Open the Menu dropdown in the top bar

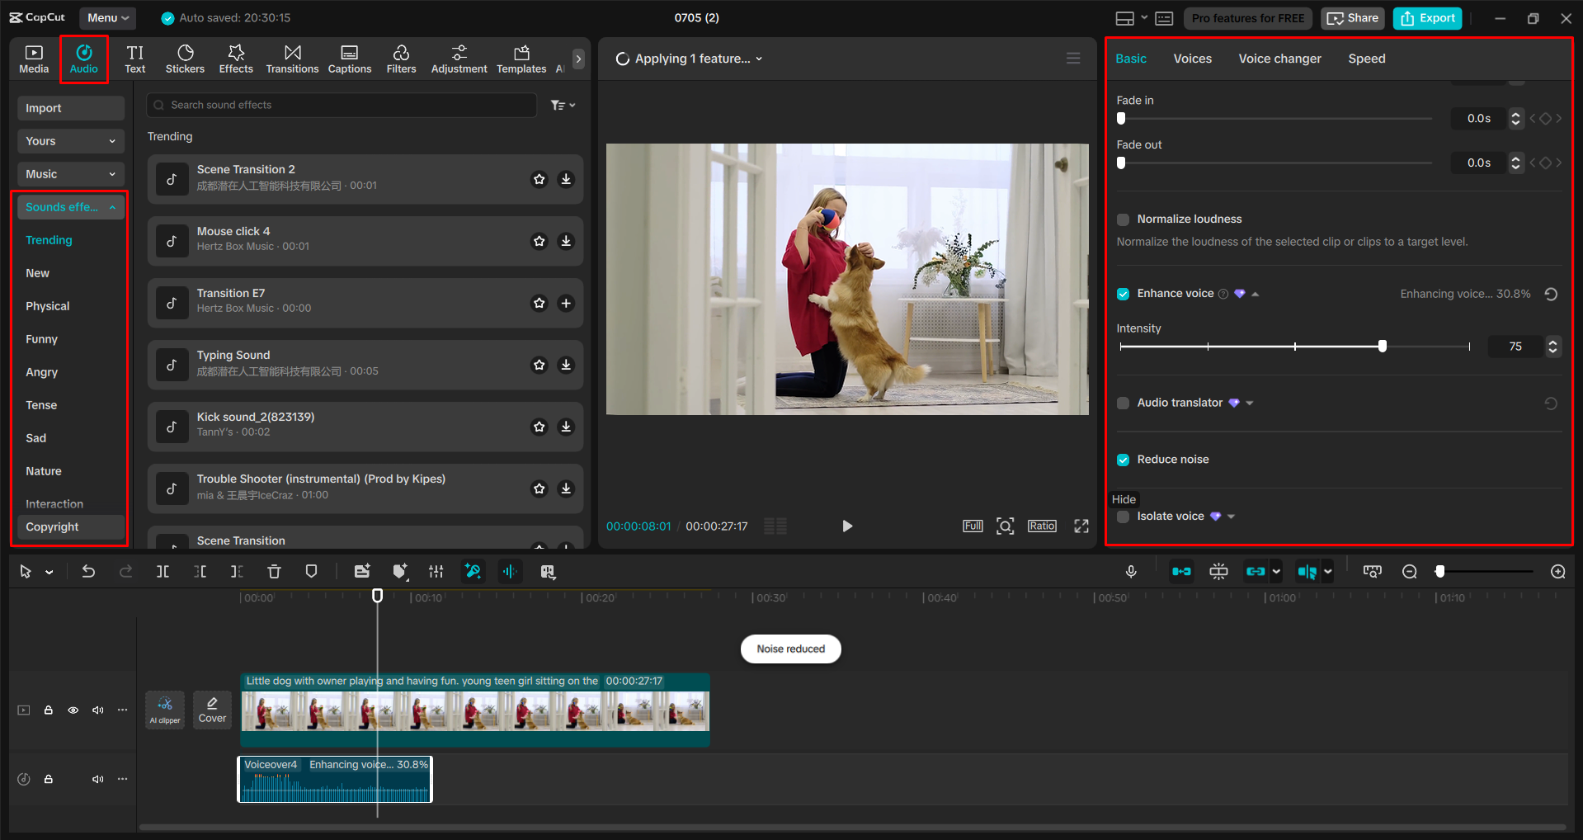pyautogui.click(x=106, y=17)
